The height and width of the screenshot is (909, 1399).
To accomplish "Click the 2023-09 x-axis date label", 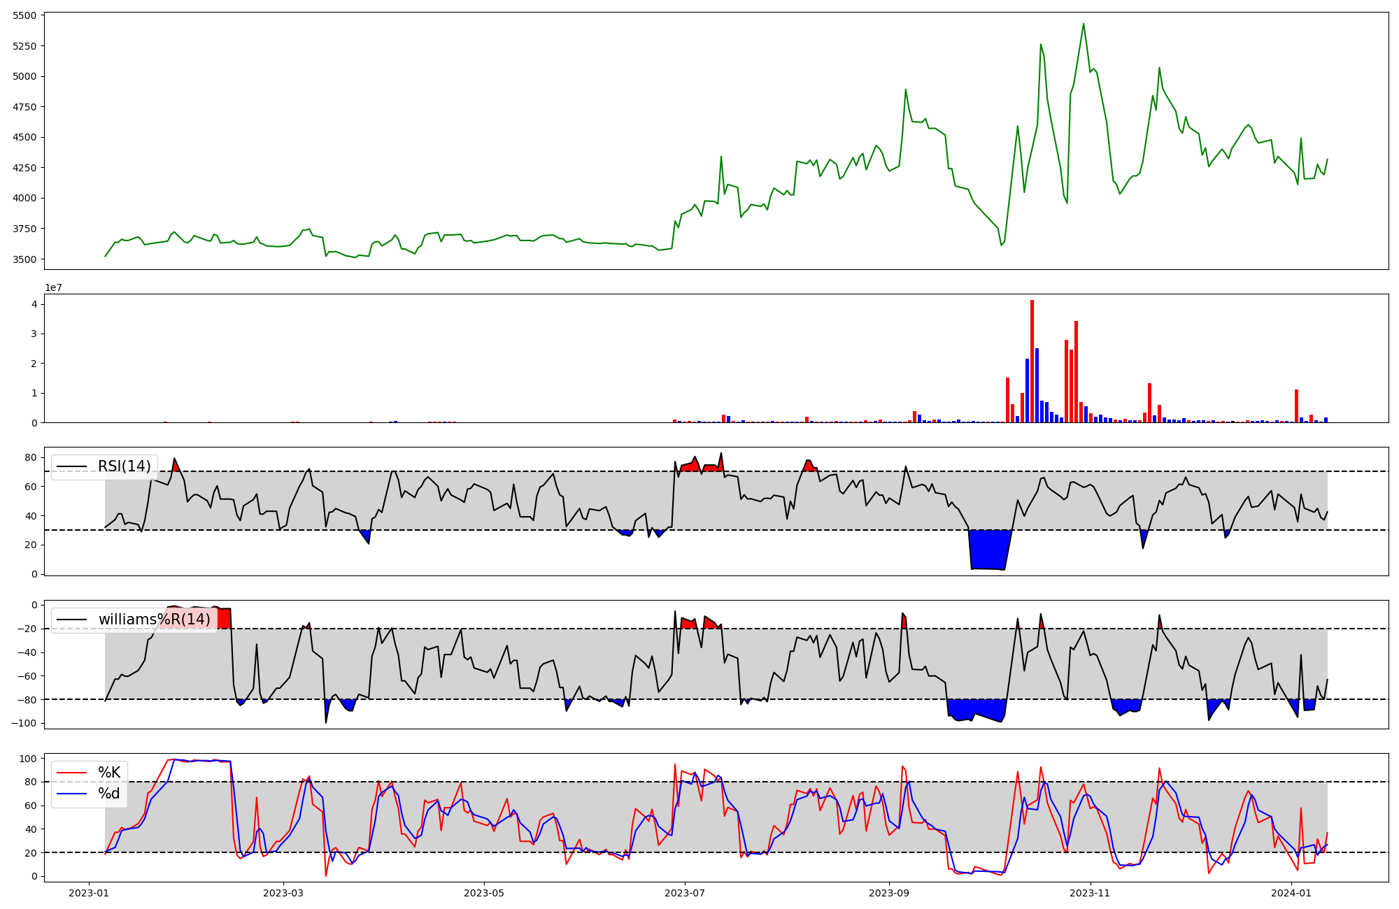I will (x=889, y=893).
